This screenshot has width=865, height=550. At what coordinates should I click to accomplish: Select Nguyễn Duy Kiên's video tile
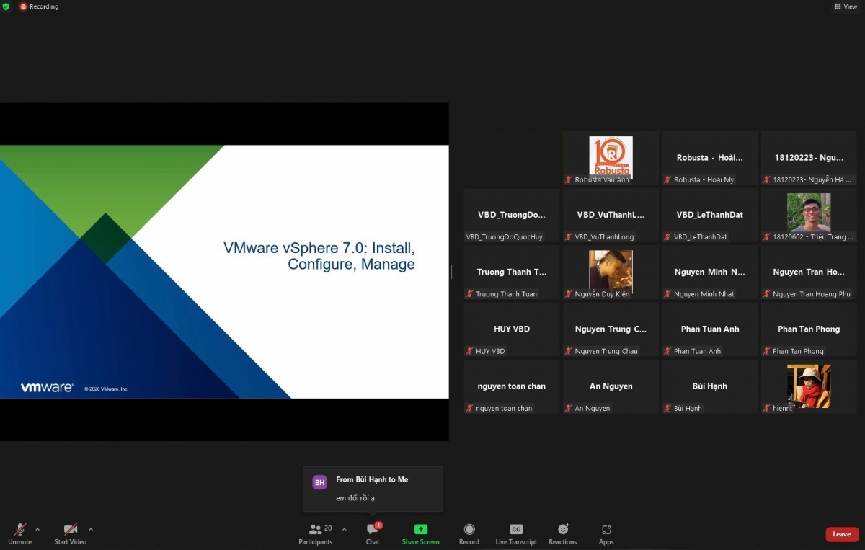point(611,272)
